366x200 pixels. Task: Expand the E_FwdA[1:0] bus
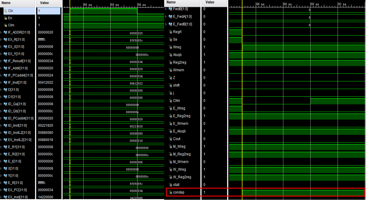(166, 16)
